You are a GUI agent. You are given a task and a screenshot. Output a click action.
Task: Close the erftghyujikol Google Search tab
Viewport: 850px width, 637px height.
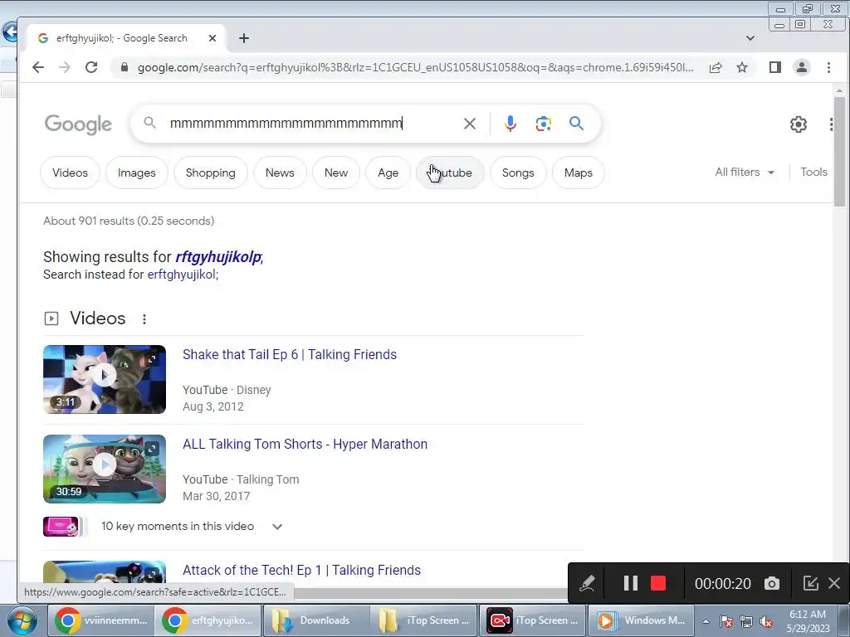(212, 38)
